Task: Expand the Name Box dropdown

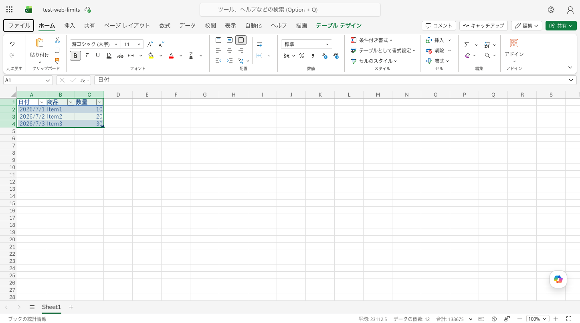Action: point(48,80)
